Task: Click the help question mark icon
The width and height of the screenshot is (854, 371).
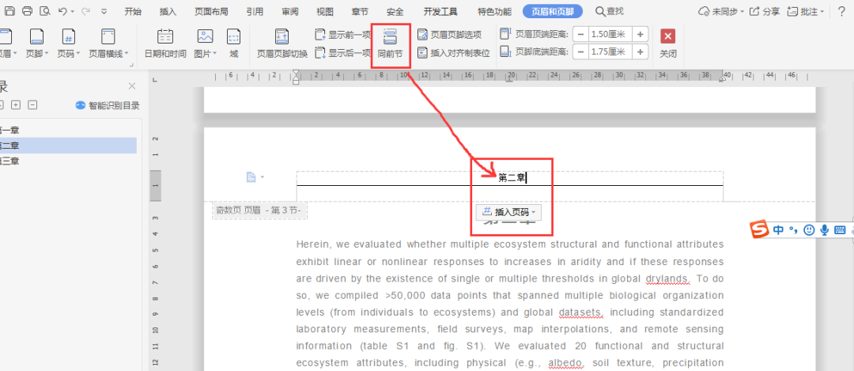Action: tap(841, 11)
